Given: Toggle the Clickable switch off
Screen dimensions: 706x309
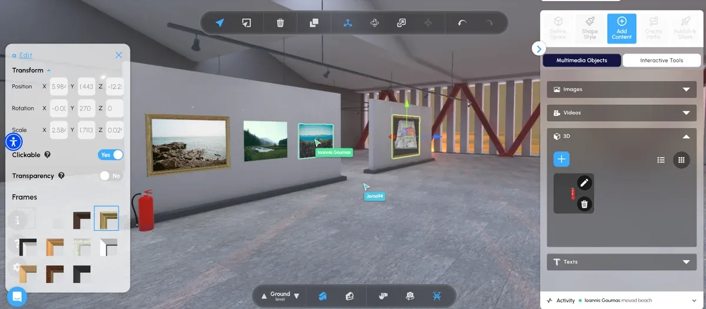Looking at the screenshot, I should (x=111, y=155).
